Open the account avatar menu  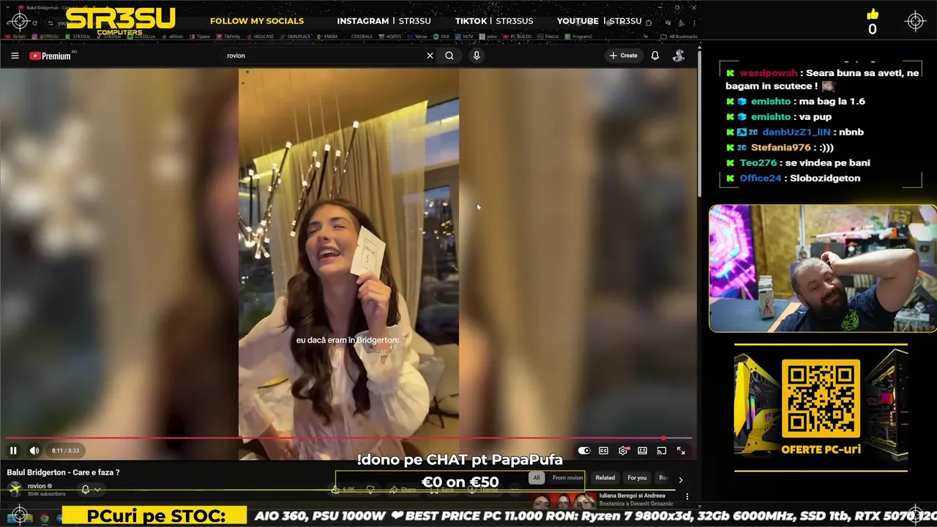[x=679, y=56]
